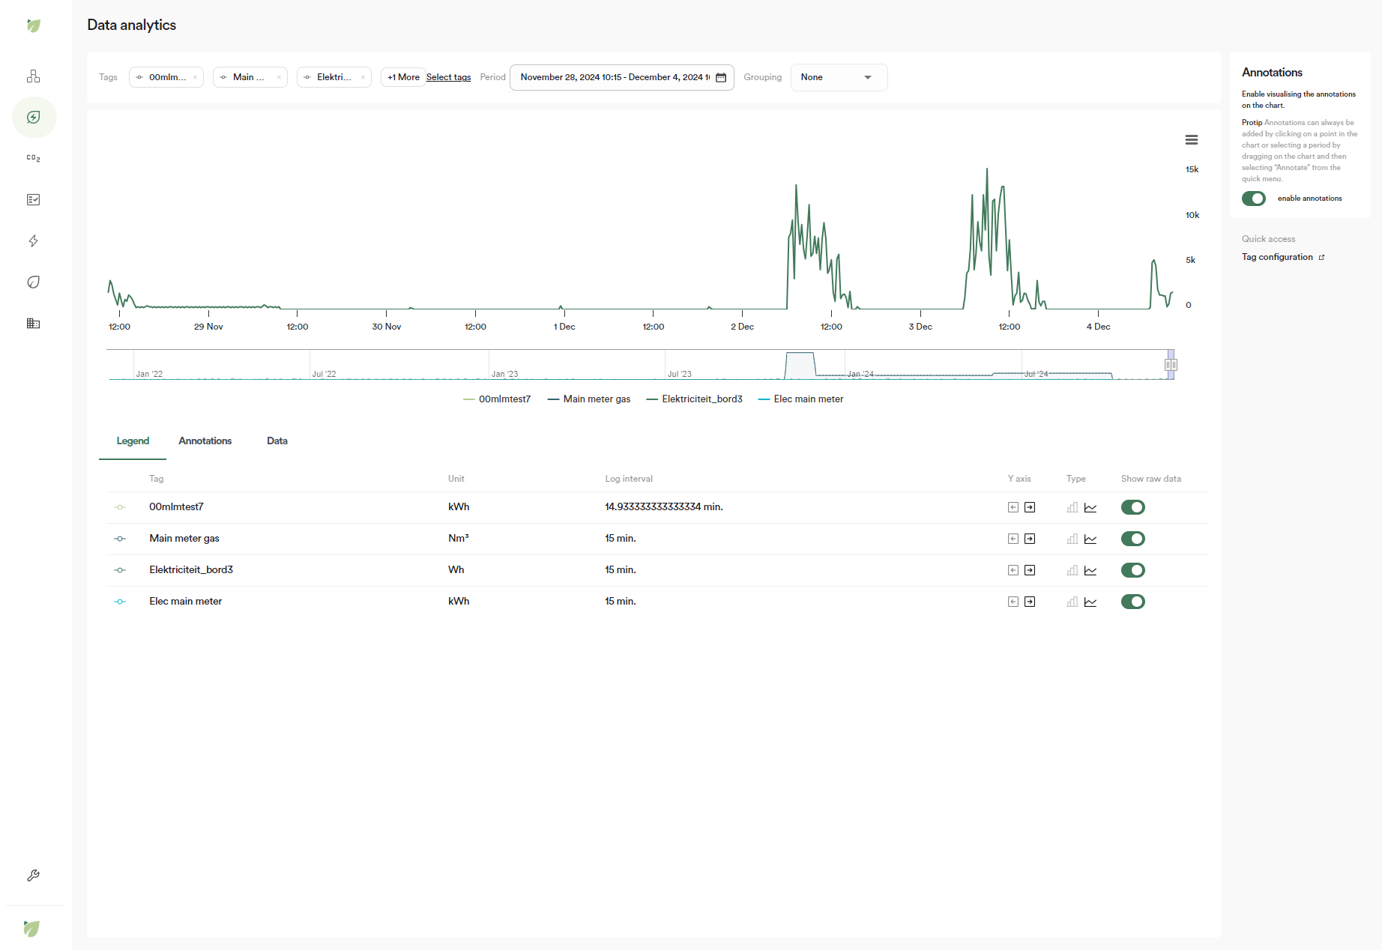Expand the +1 More tags chip

403,78
